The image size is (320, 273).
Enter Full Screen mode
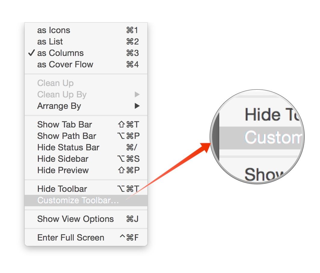click(70, 238)
